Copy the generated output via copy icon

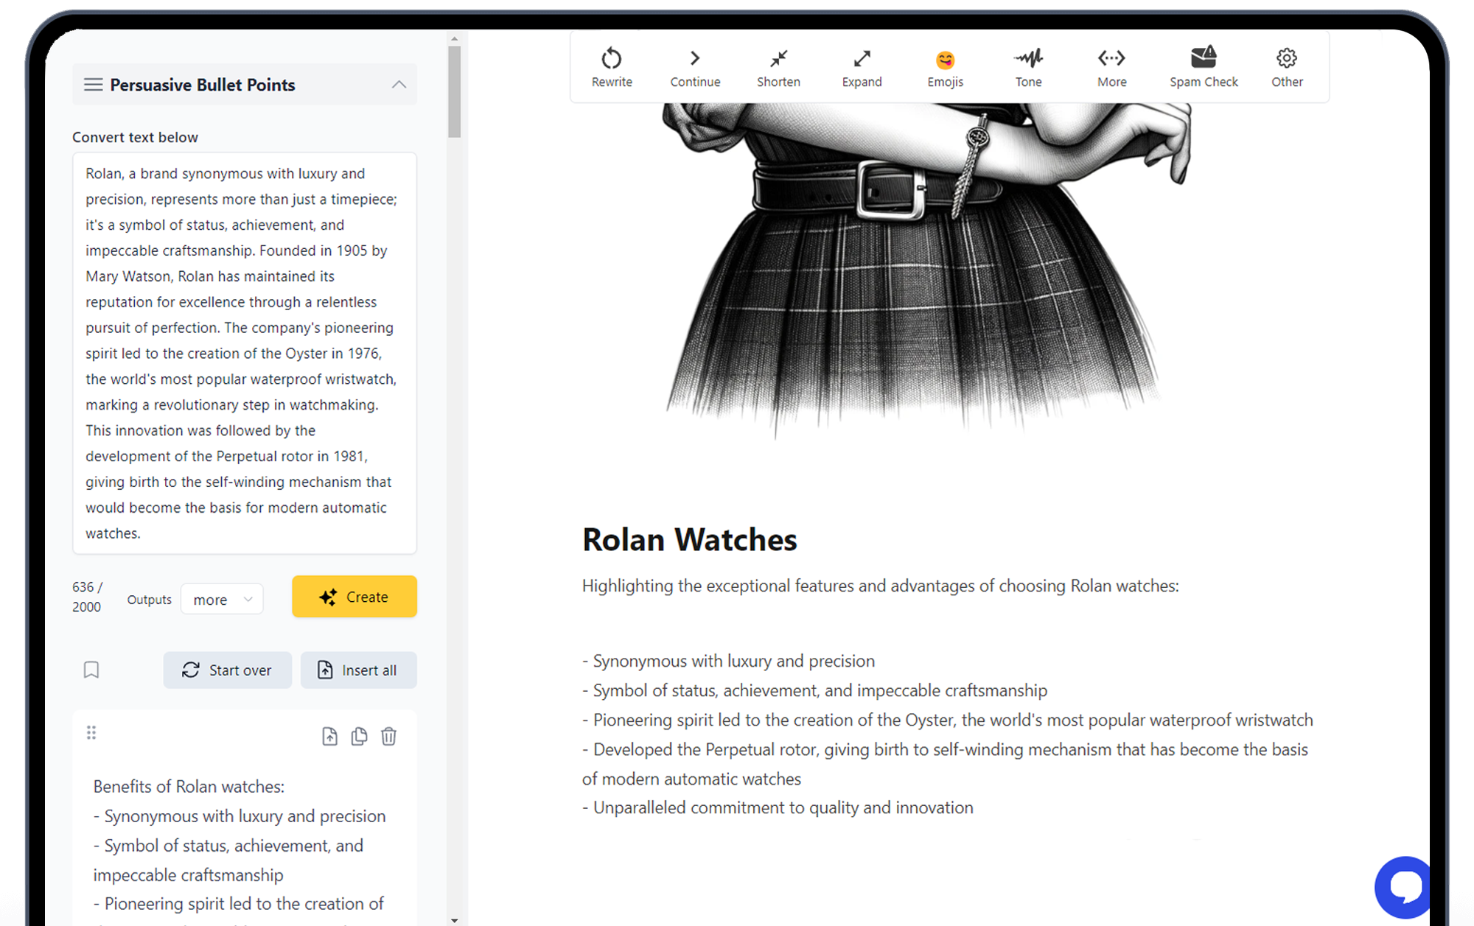[359, 736]
